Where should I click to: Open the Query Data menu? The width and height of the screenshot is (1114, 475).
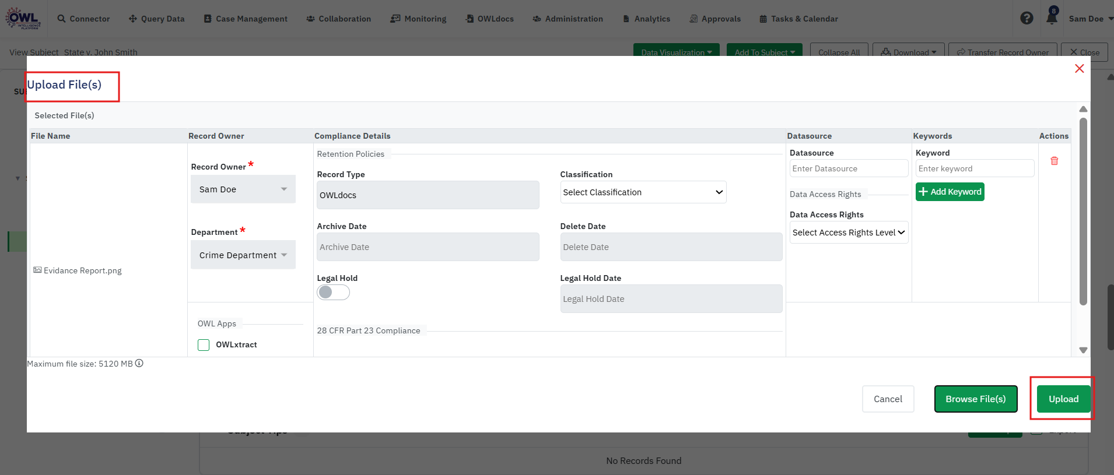[x=156, y=19]
